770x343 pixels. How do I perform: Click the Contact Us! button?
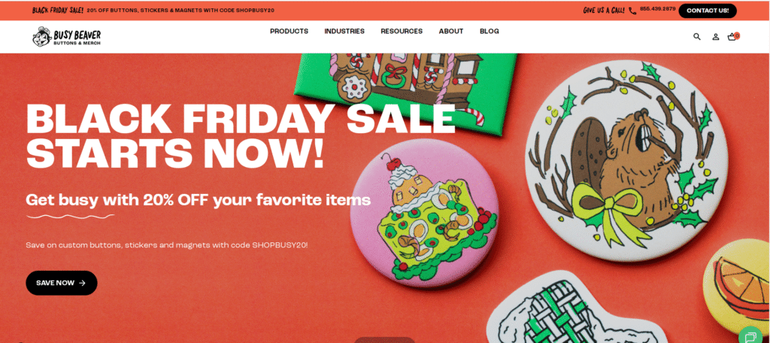pos(708,11)
